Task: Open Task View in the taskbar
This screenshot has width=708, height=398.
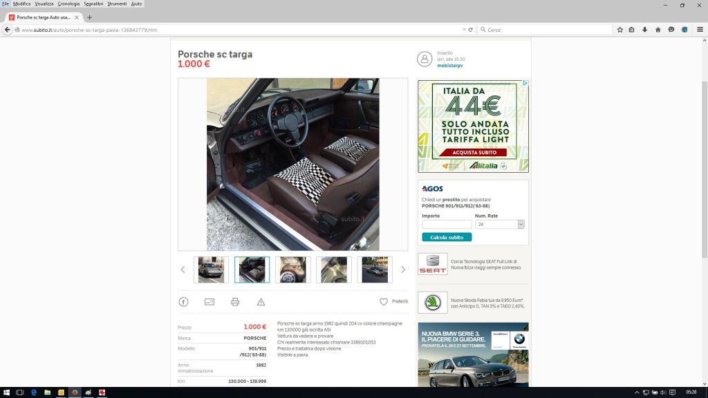Action: coord(19,392)
